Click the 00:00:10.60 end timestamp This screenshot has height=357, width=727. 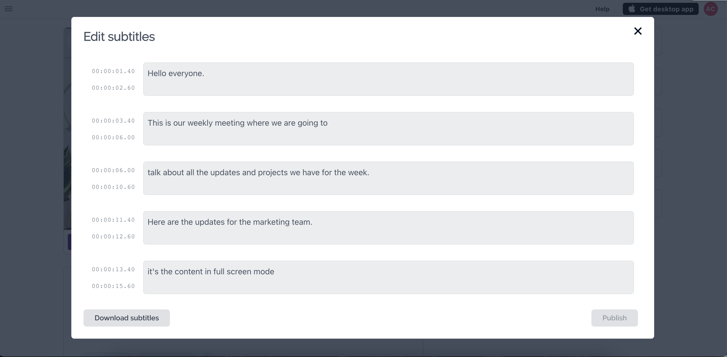113,187
